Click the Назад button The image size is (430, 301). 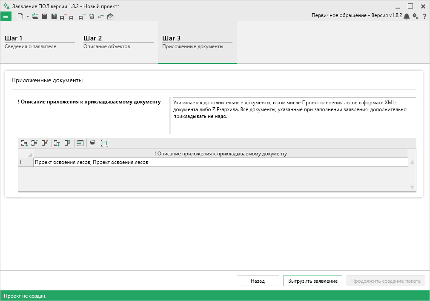click(258, 281)
